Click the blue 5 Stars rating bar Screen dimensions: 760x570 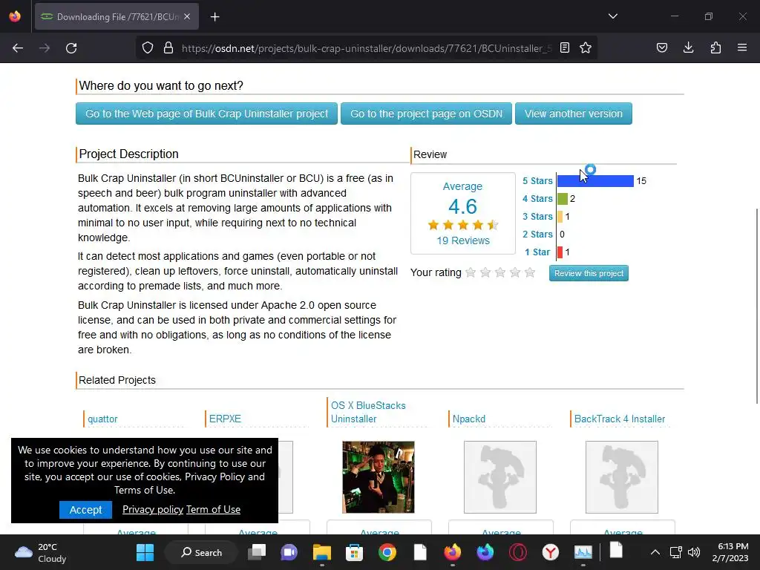click(x=595, y=181)
